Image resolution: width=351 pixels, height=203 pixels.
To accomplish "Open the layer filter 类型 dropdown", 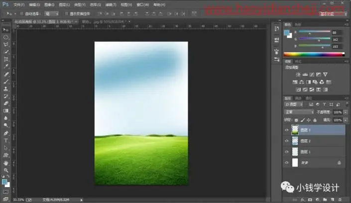I will (294, 104).
